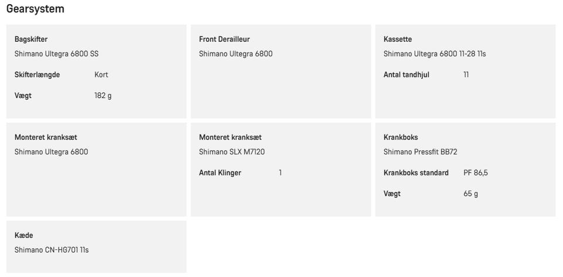Select the Kassette card title

pyautogui.click(x=398, y=39)
